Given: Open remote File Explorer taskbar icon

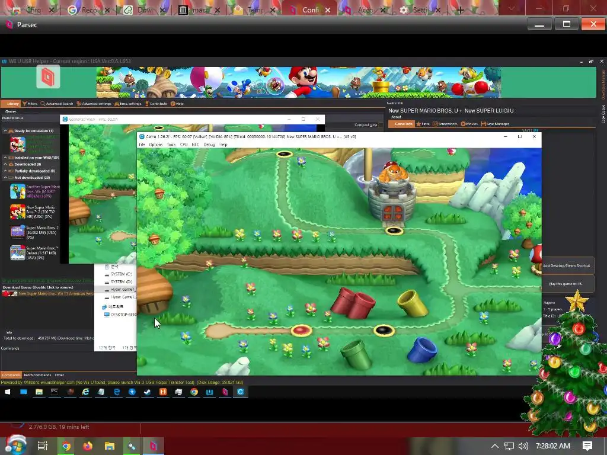Looking at the screenshot, I should tap(39, 392).
